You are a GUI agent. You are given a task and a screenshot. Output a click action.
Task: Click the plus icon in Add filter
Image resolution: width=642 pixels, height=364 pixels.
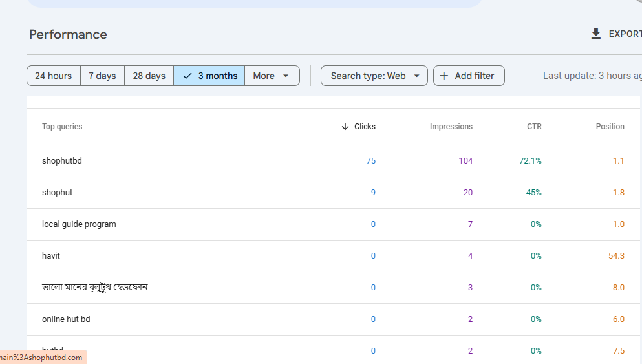[444, 76]
